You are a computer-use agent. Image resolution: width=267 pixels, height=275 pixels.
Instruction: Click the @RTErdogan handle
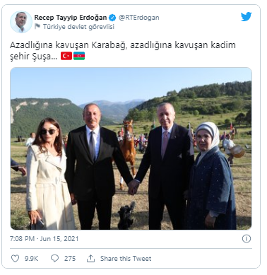coord(138,18)
